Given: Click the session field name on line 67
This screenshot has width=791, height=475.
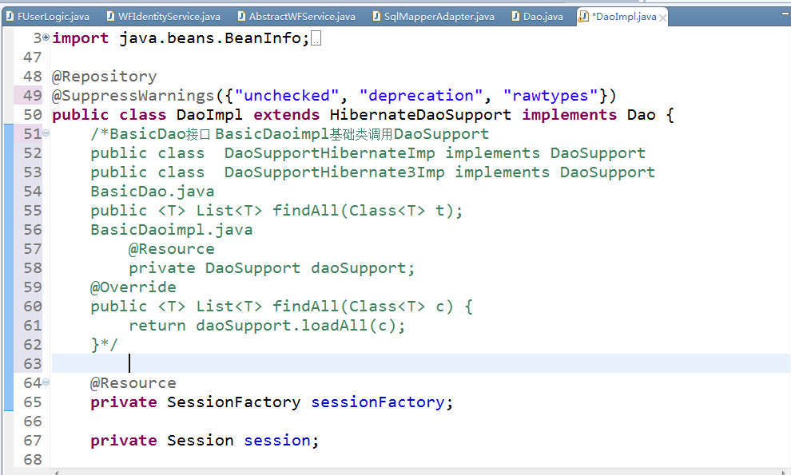Looking at the screenshot, I should coord(277,441).
